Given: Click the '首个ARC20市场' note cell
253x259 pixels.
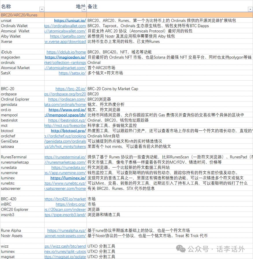Looking at the screenshot, I should tap(170, 68).
